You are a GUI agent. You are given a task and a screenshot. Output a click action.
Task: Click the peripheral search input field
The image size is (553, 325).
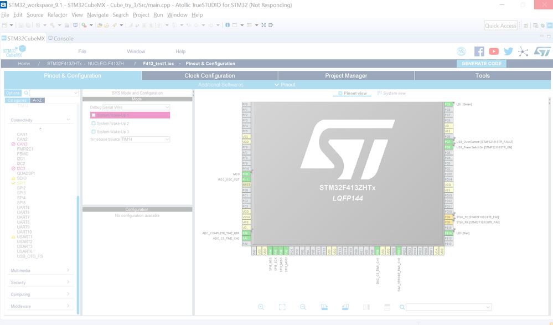(x=54, y=93)
